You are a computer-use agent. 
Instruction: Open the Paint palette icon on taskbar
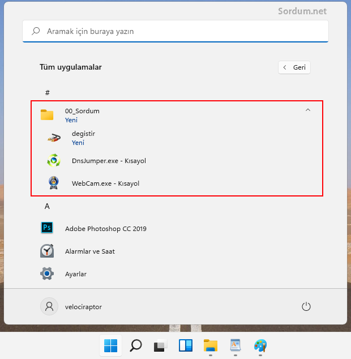[x=260, y=345]
